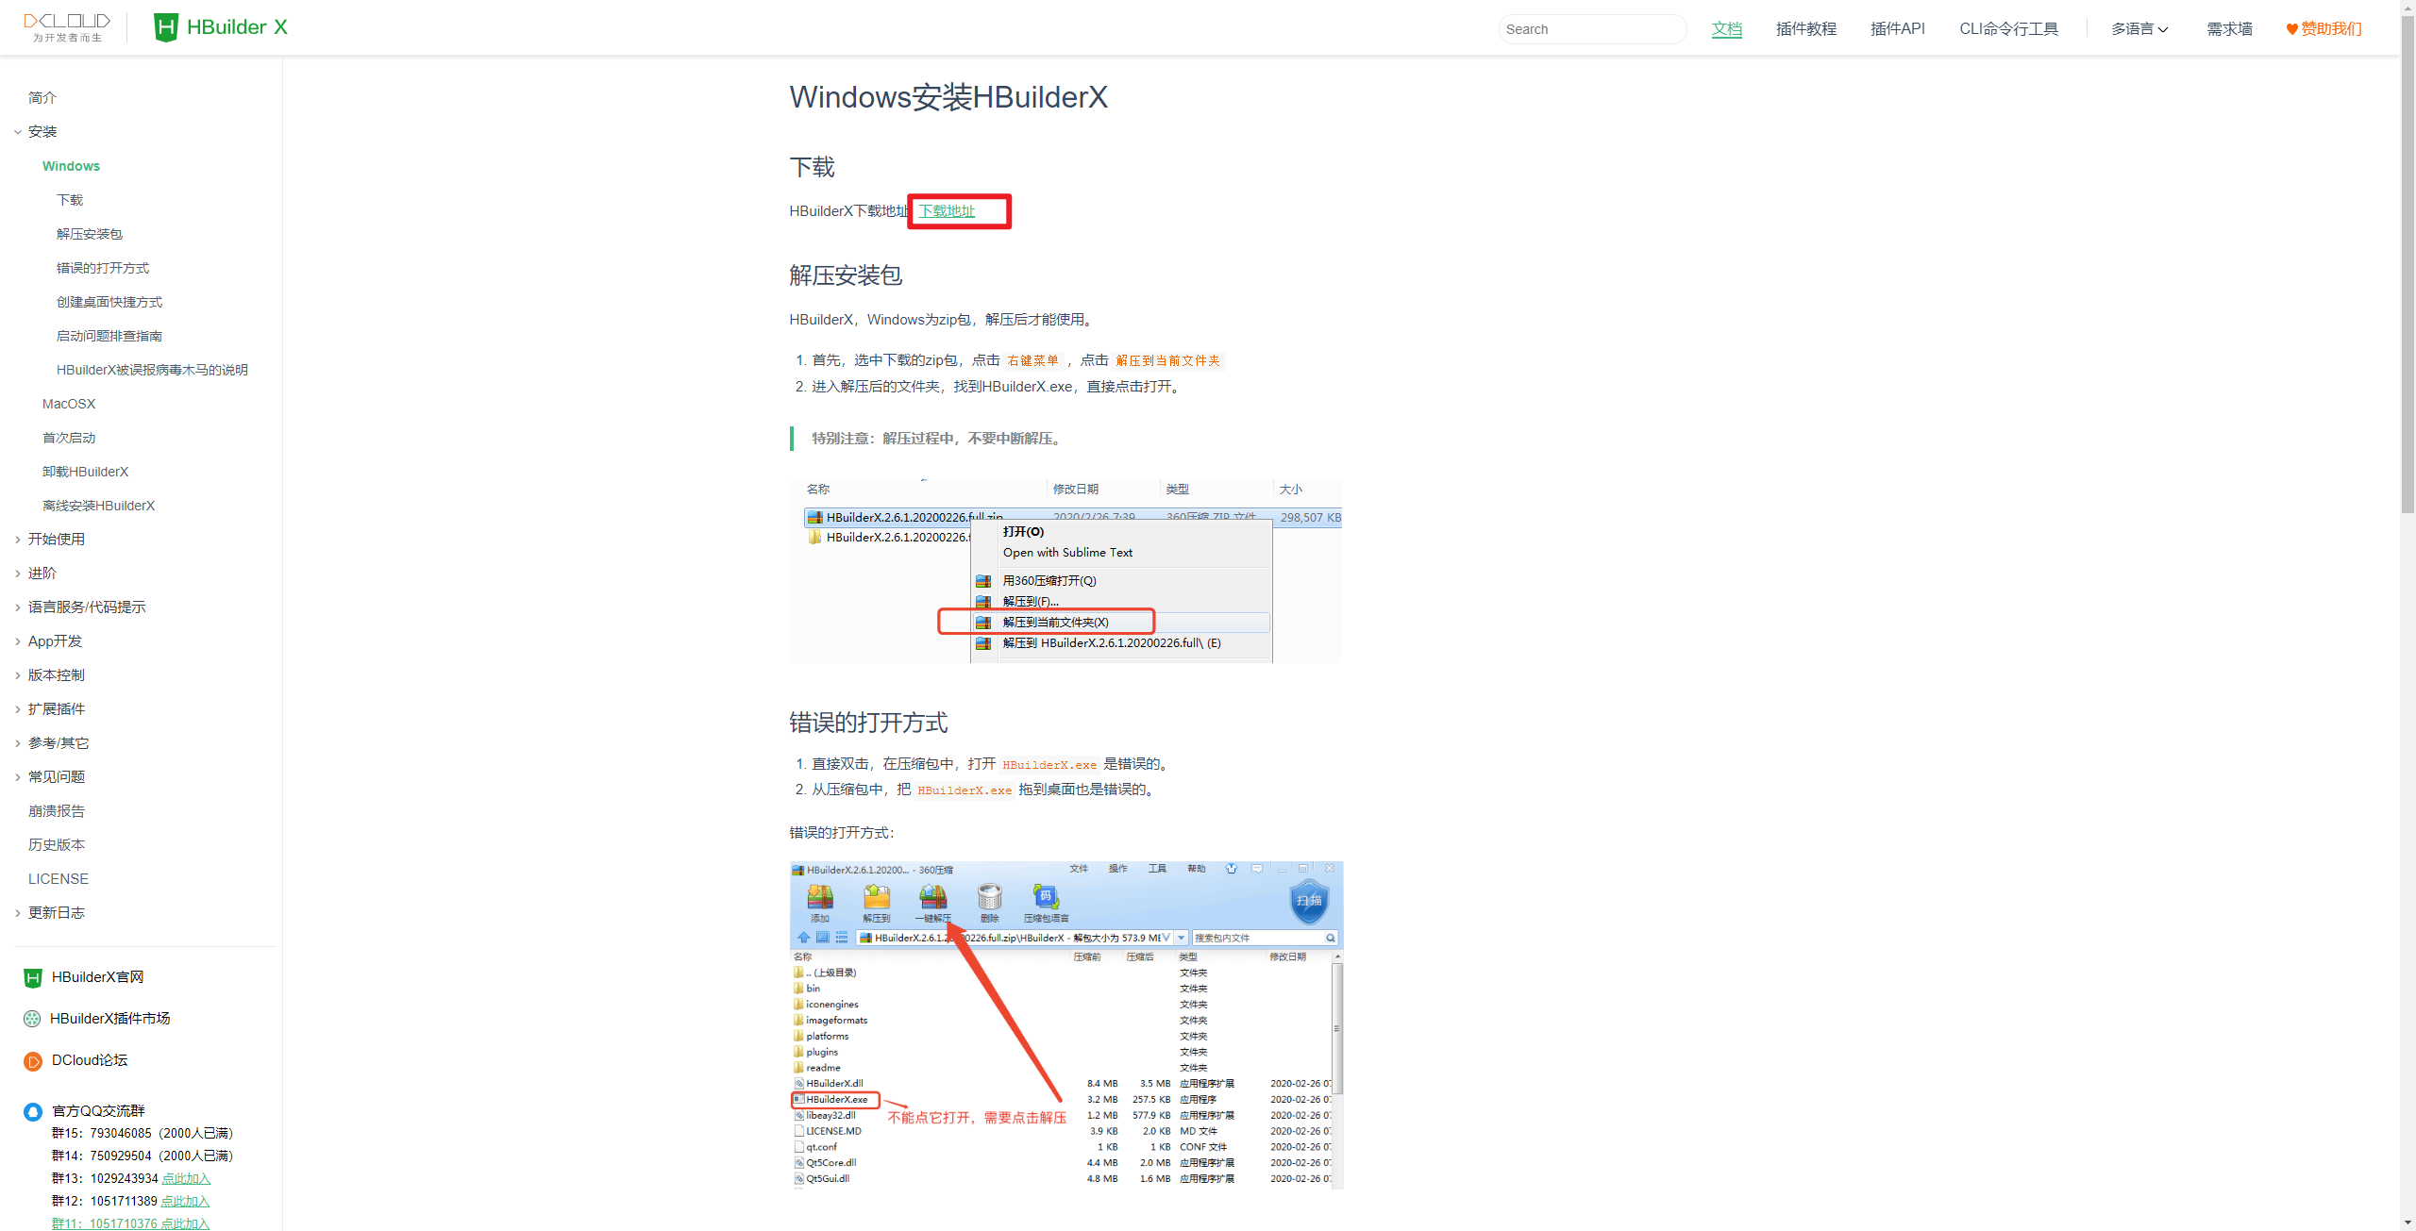Viewport: 2416px width, 1231px height.
Task: Click 点此加入 for 群13
Action: pyautogui.click(x=186, y=1178)
